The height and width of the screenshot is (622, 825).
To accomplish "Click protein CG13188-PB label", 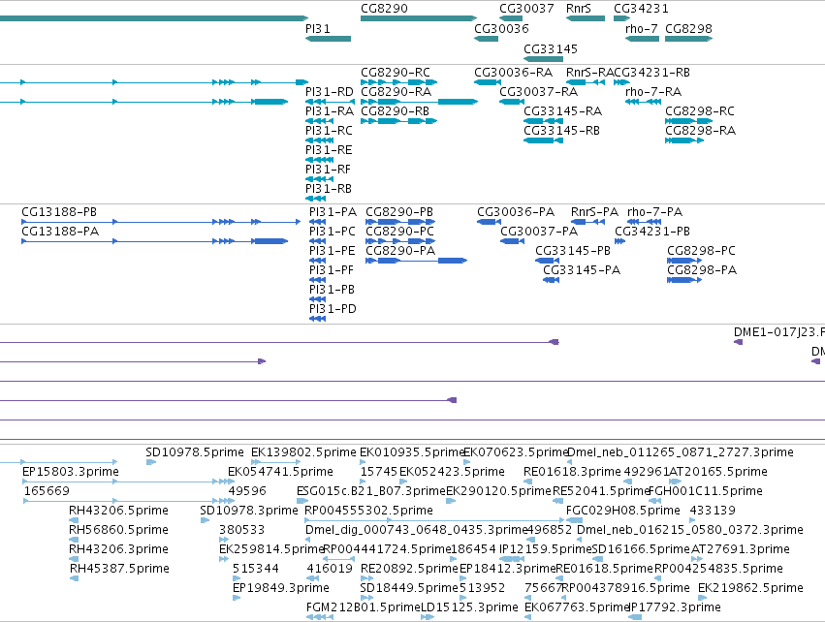I will click(59, 212).
